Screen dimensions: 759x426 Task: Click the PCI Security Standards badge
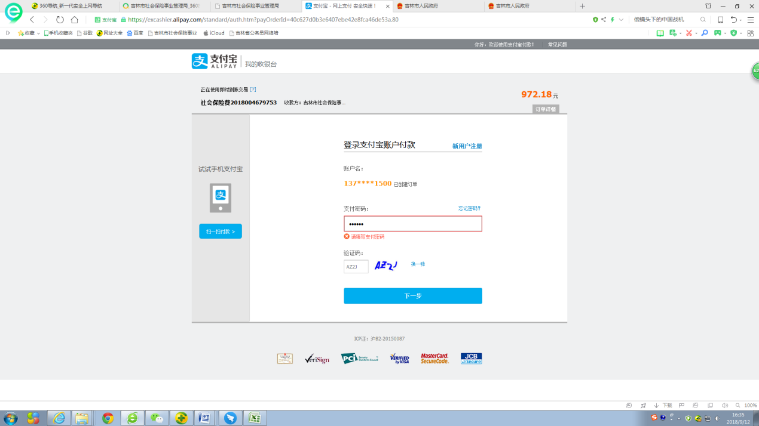pos(360,359)
